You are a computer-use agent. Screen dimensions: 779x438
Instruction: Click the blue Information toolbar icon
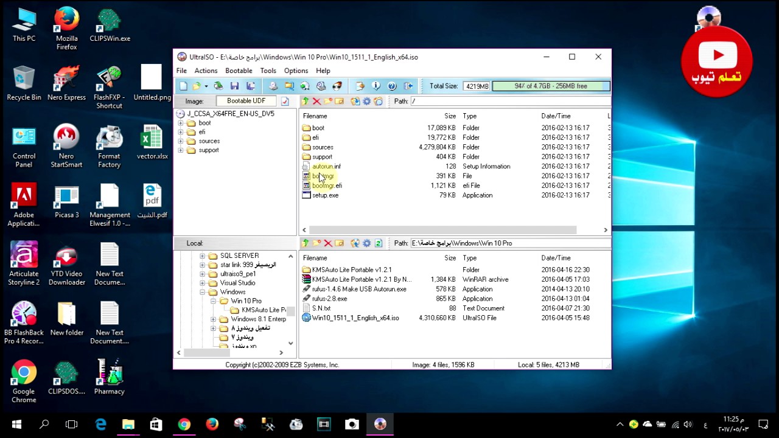point(376,86)
